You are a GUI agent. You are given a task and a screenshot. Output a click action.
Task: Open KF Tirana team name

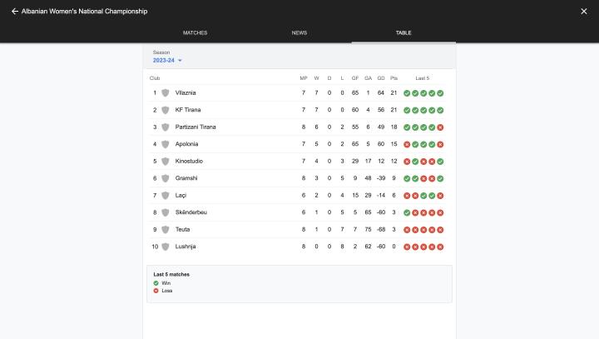pyautogui.click(x=188, y=110)
